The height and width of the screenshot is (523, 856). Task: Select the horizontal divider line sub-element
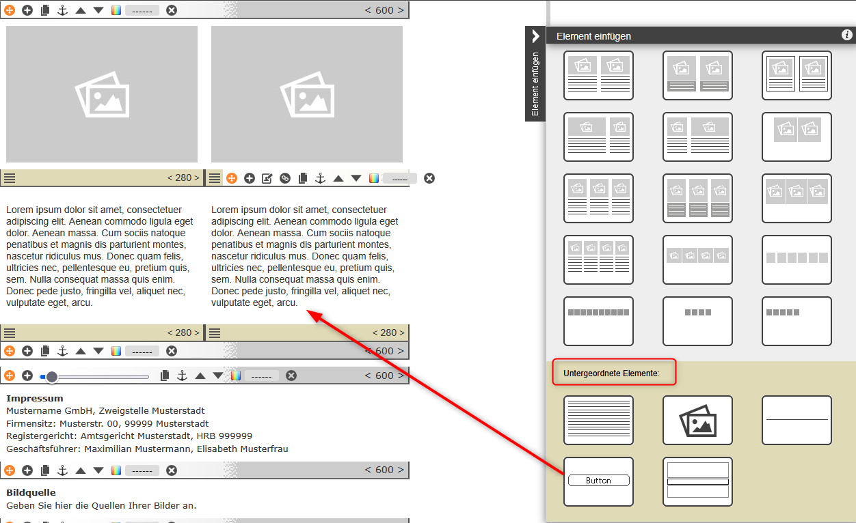797,420
